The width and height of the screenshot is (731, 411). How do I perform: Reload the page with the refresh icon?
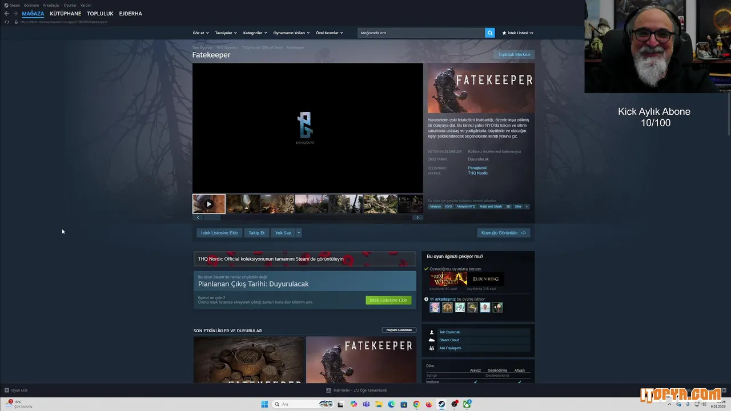(7, 22)
